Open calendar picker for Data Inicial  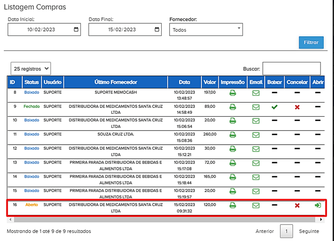pyautogui.click(x=76, y=30)
